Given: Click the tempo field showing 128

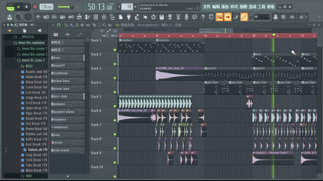Looking at the screenshot, I should click(x=46, y=7).
